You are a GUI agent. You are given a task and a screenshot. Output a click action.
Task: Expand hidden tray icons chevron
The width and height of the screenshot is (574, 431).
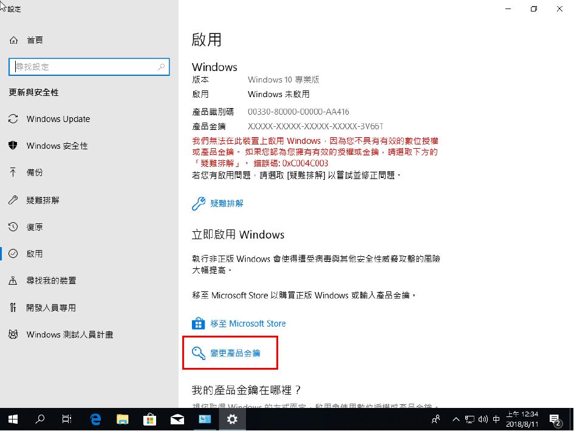[456, 419]
